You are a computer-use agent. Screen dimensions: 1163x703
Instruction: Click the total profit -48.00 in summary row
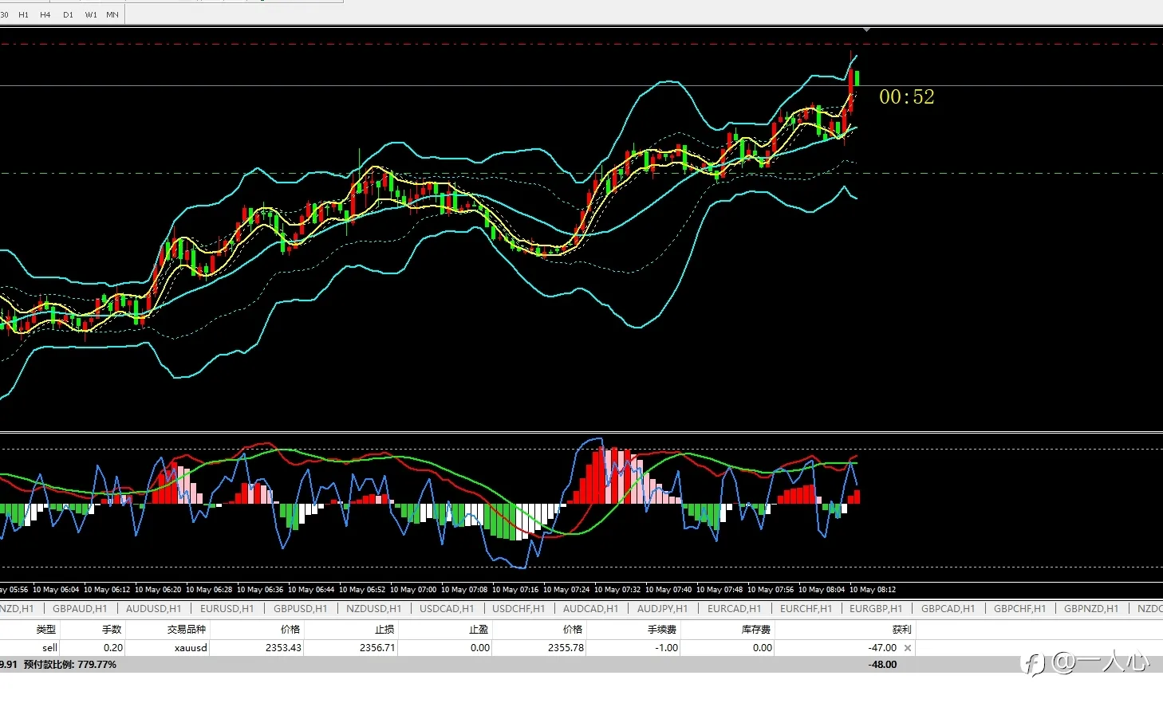point(882,664)
